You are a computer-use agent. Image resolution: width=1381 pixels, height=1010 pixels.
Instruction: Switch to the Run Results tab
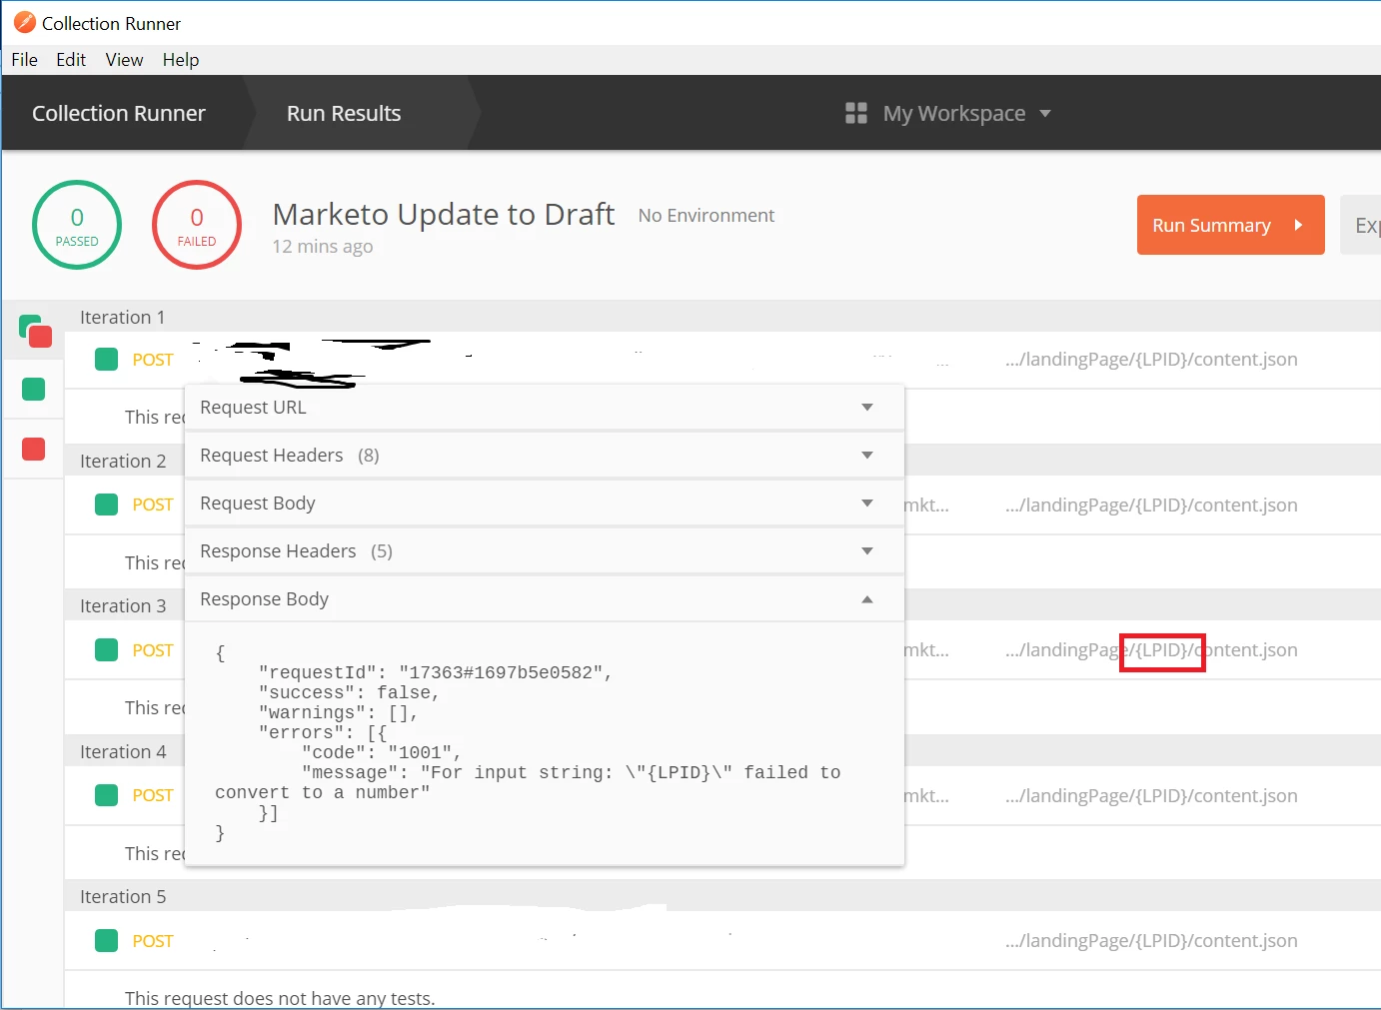[x=344, y=113]
